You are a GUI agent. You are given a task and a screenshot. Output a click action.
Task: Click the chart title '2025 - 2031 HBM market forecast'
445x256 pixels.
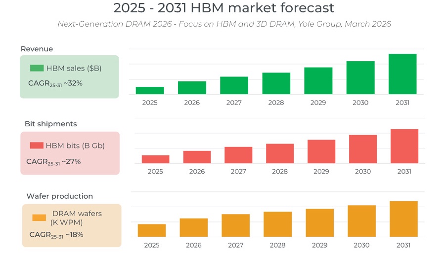[x=223, y=8]
